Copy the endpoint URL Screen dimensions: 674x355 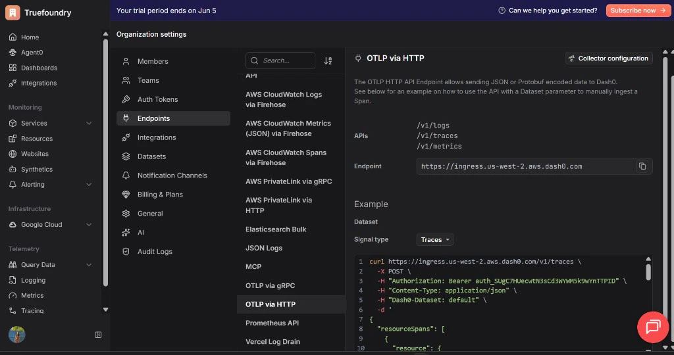[x=642, y=166]
